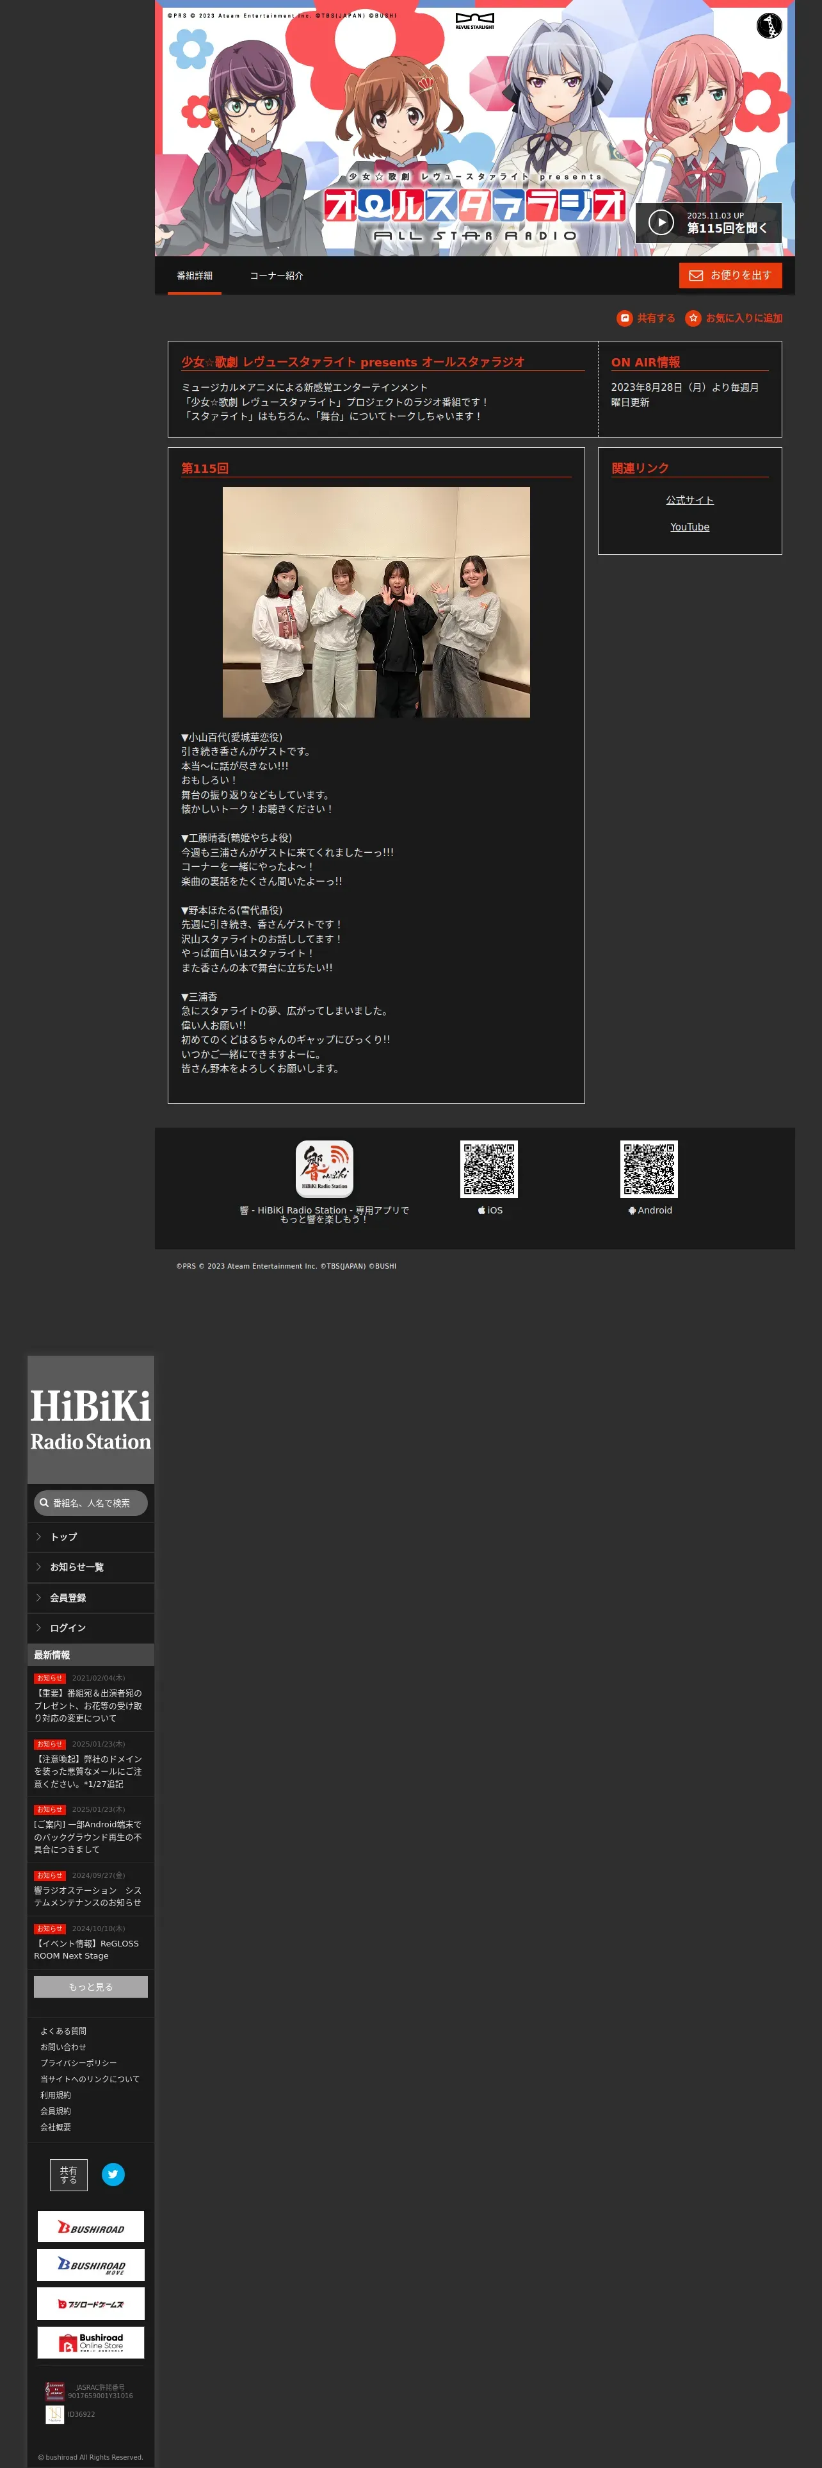Screen dimensions: 822x2468
Task: Click the episode 115 cast photo
Action: point(376,602)
